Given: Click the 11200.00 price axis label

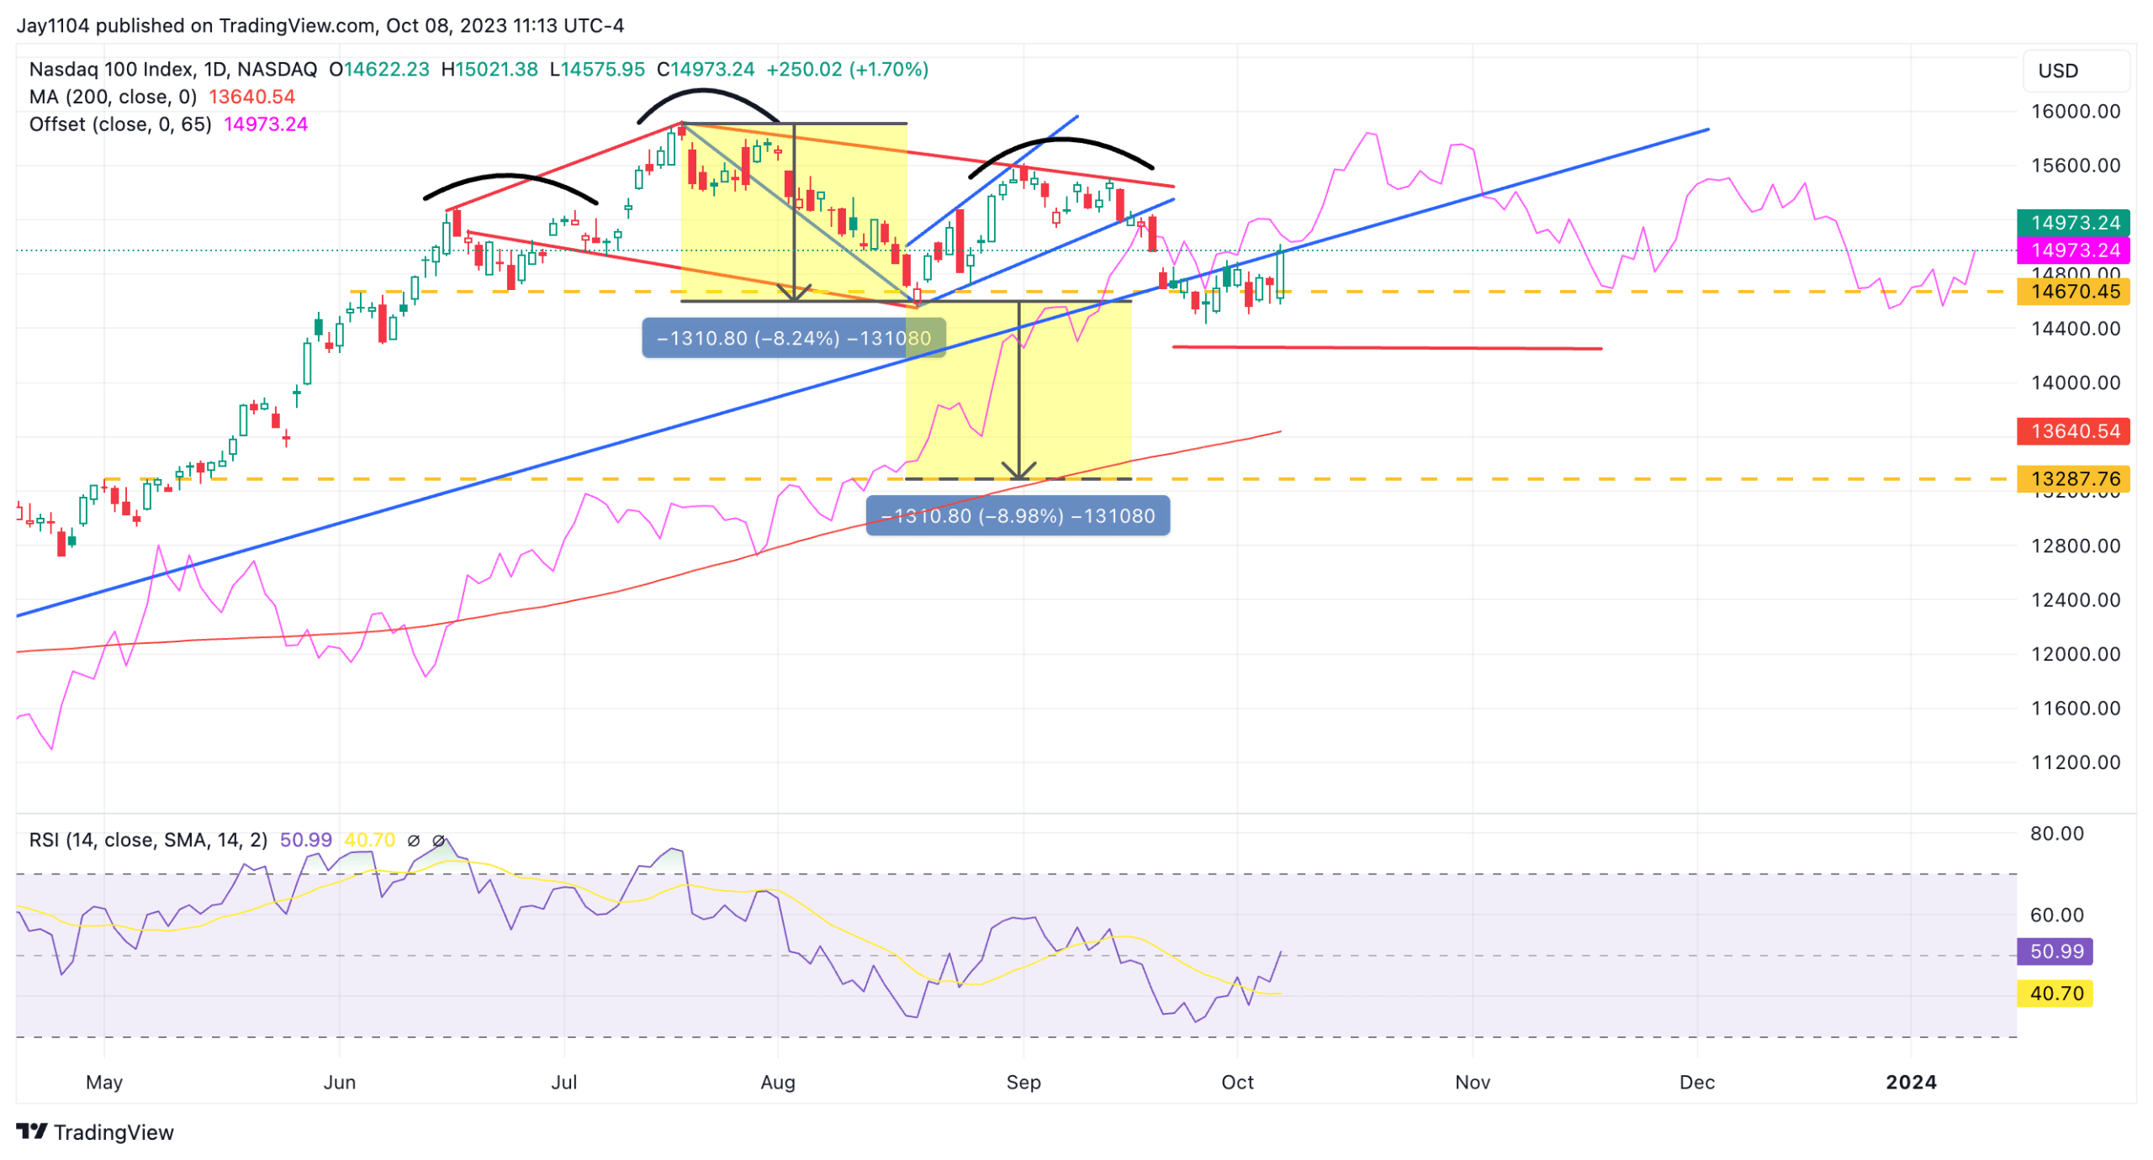Looking at the screenshot, I should pyautogui.click(x=2075, y=762).
